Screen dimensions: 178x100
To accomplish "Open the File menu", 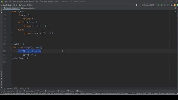I will coord(6,2).
